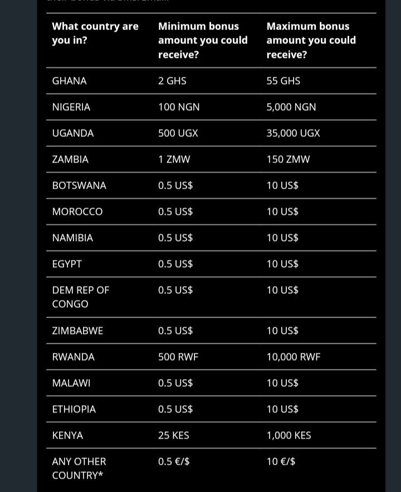Select the KENYA row label

tap(67, 435)
